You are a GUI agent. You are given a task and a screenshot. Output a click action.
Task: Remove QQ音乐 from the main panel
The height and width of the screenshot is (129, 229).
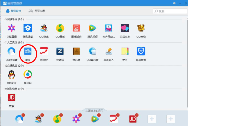coord(61,115)
